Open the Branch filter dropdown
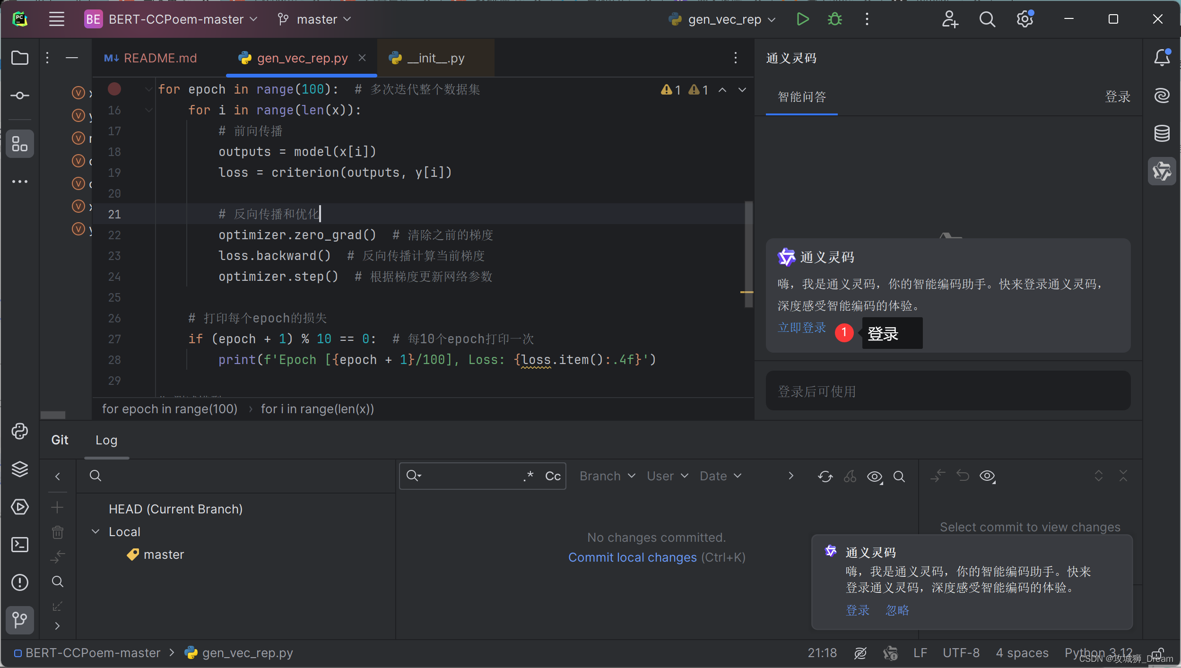Screen dimensions: 1181x668 pos(607,476)
